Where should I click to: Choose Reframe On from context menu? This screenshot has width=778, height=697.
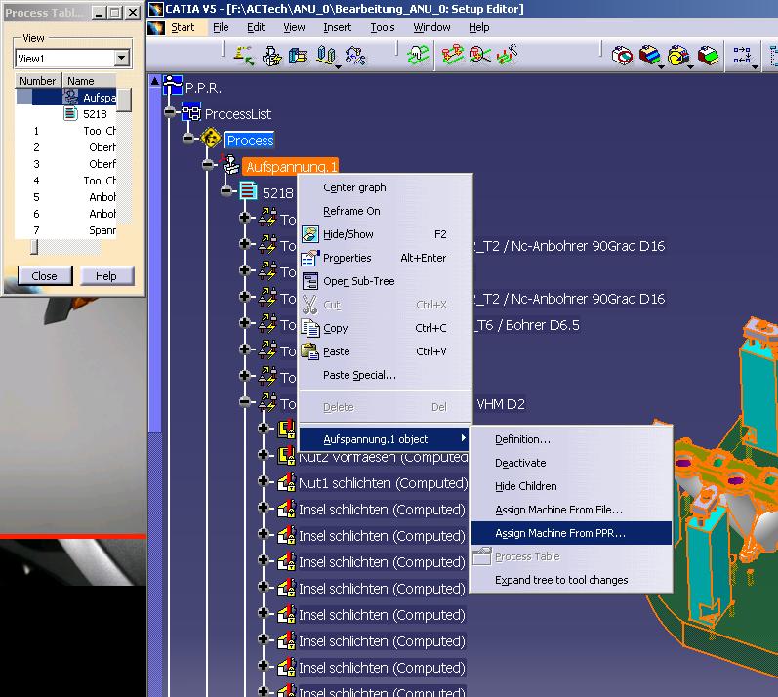(x=385, y=211)
